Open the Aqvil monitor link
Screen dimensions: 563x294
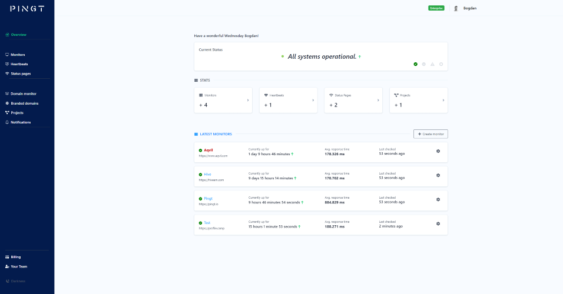tap(208, 150)
